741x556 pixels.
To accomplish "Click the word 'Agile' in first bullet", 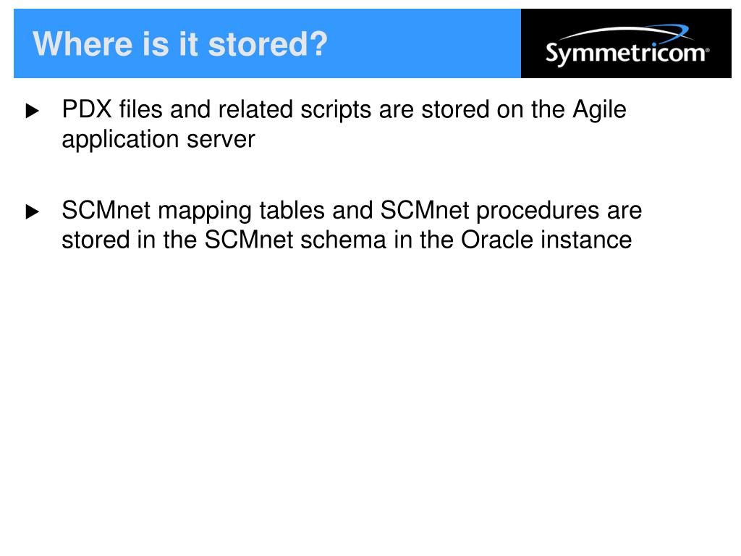I will (599, 111).
